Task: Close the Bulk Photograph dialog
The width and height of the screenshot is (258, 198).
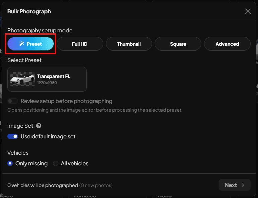Action: [x=248, y=11]
